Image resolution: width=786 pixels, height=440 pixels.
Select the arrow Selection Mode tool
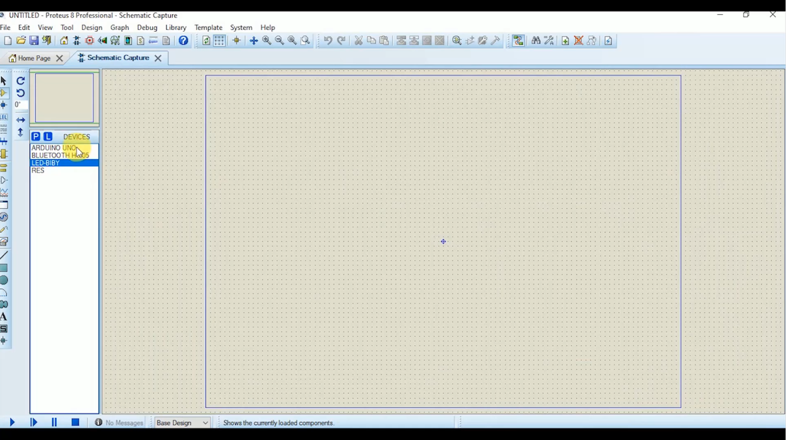4,81
